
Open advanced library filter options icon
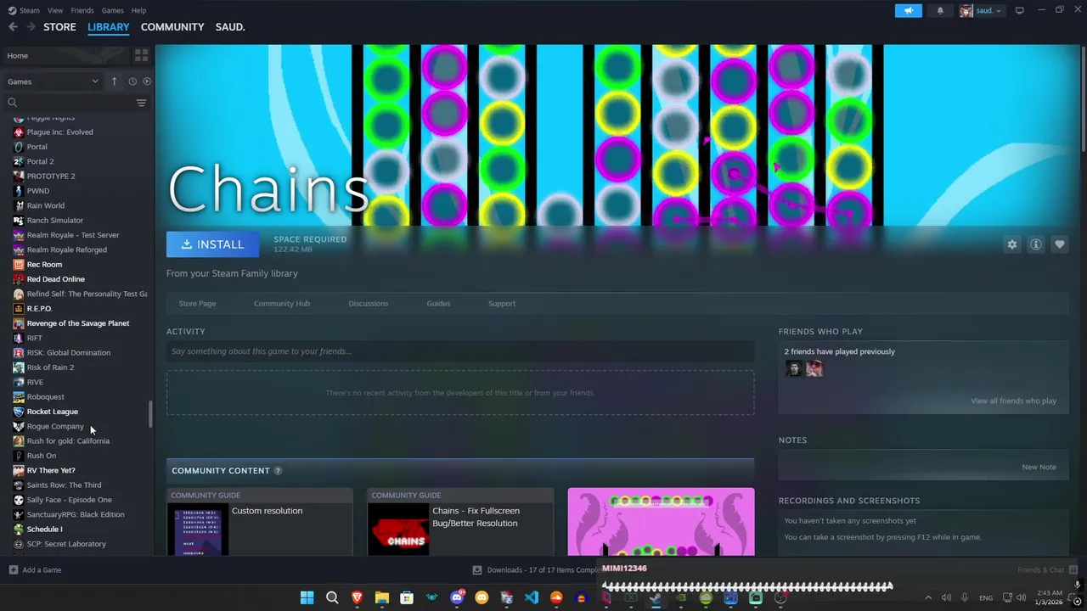click(141, 103)
